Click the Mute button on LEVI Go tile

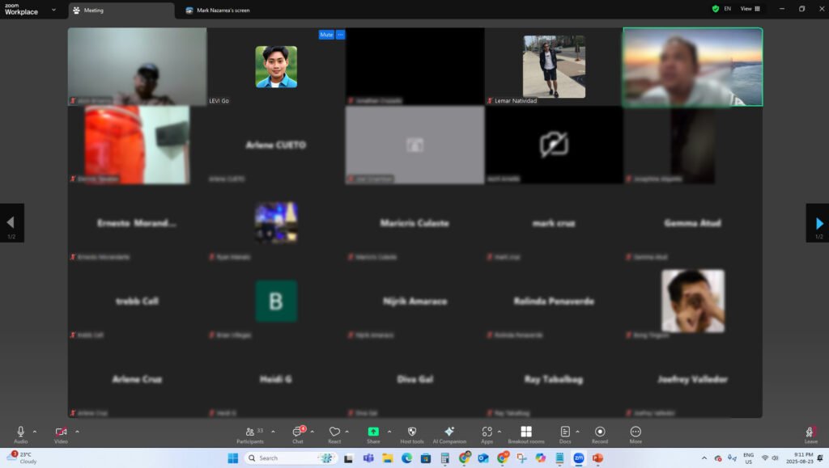[326, 35]
